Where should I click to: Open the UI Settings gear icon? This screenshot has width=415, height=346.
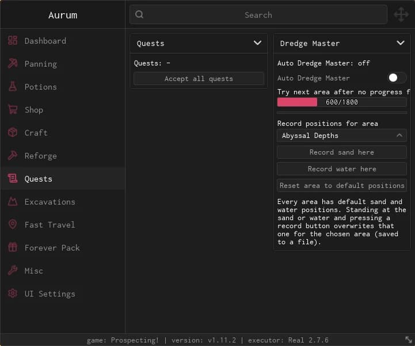(x=13, y=293)
